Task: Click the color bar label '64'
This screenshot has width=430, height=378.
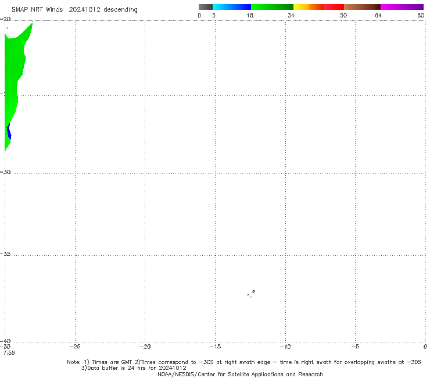Action: pyautogui.click(x=378, y=15)
